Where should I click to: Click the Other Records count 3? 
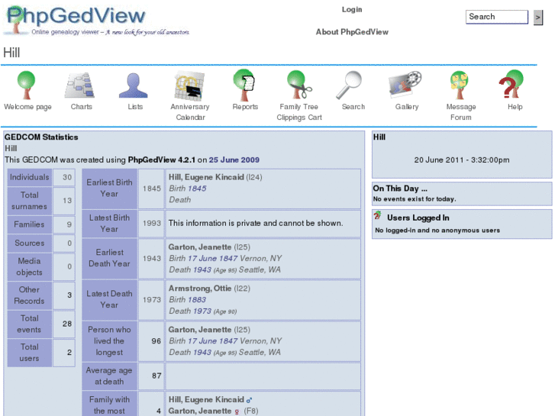69,295
